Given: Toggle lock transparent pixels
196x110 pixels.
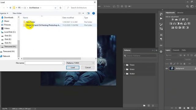Looking at the screenshot, I should click(171, 64).
